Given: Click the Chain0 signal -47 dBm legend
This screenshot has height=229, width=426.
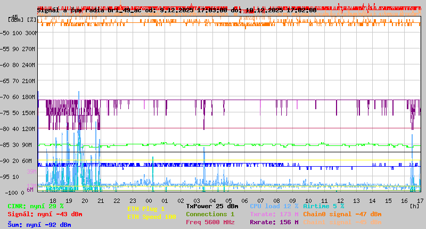Looking at the screenshot, I should coord(342,214).
